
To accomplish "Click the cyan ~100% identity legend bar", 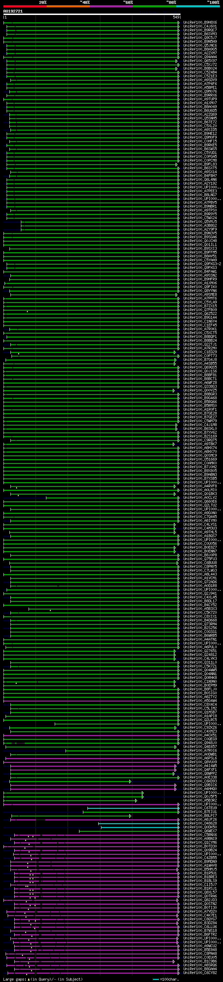I will [198, 6].
